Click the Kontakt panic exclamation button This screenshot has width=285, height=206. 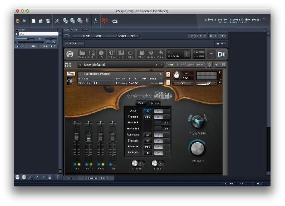click(x=186, y=54)
